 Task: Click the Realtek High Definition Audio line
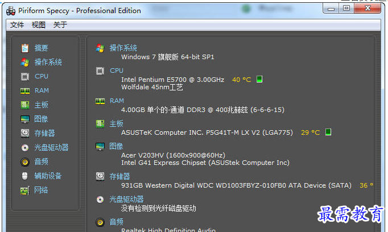168,230
